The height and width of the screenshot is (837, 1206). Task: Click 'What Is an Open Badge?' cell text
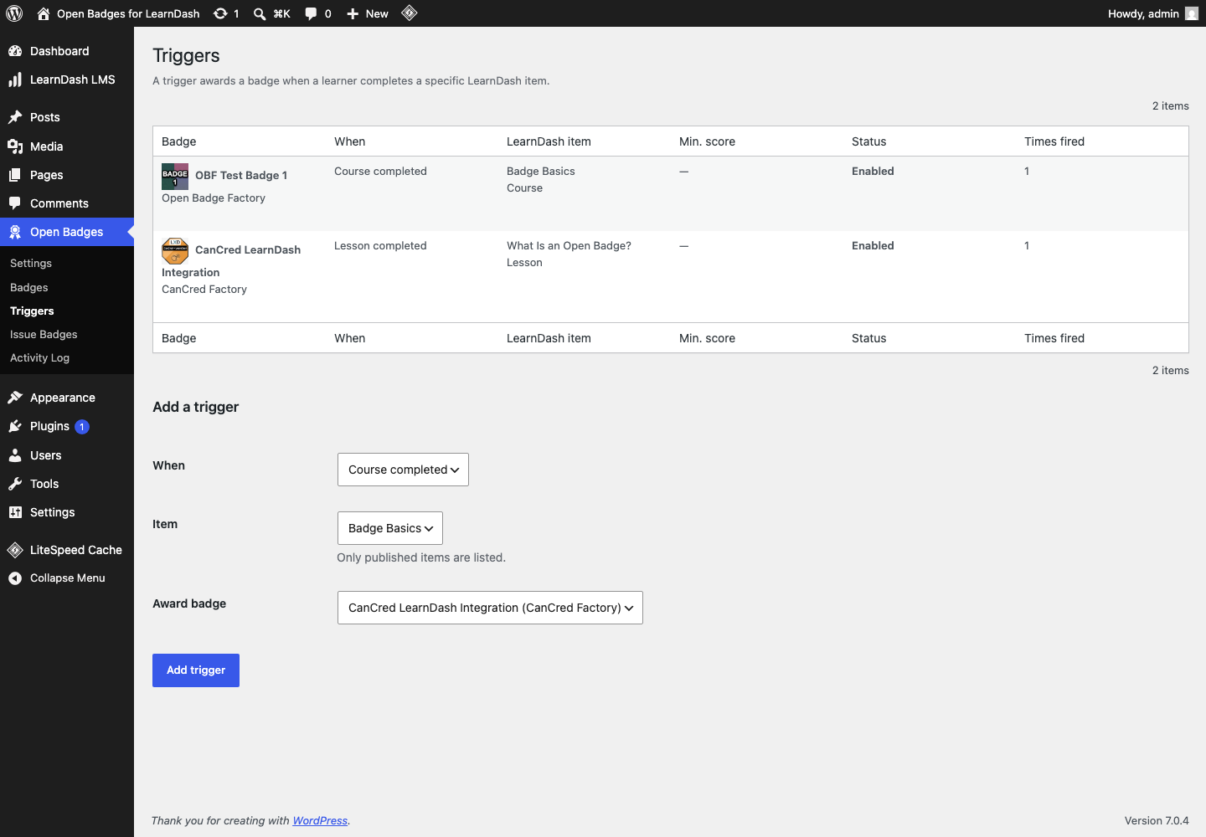569,246
